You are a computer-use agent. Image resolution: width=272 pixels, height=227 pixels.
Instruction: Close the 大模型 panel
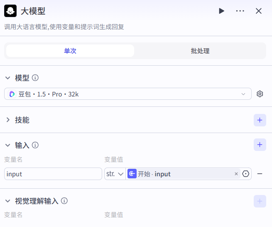point(259,11)
